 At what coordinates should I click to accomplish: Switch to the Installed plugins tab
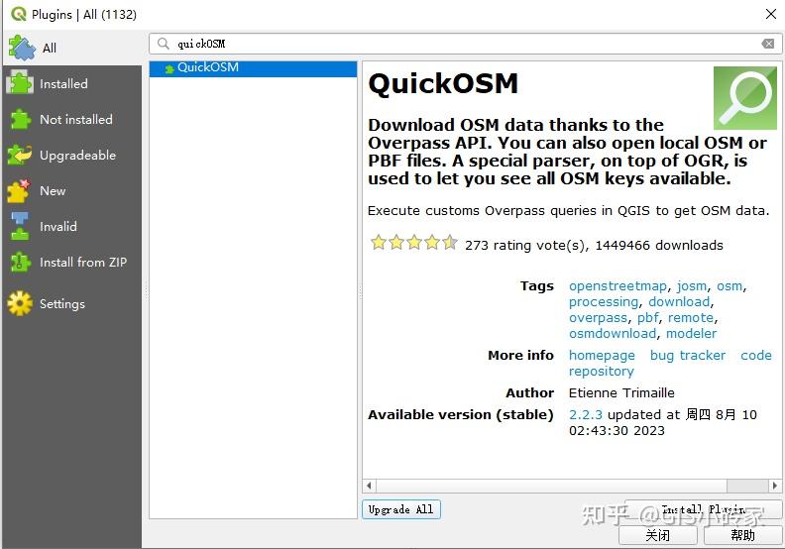point(72,83)
